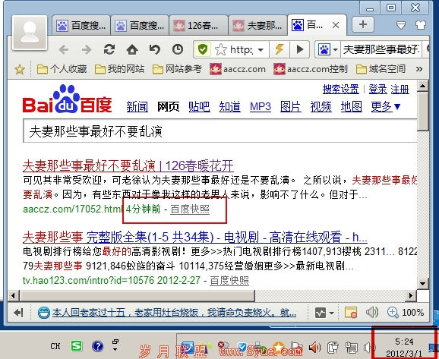Click the play arrow go button
439x359 pixels.
pos(299,49)
